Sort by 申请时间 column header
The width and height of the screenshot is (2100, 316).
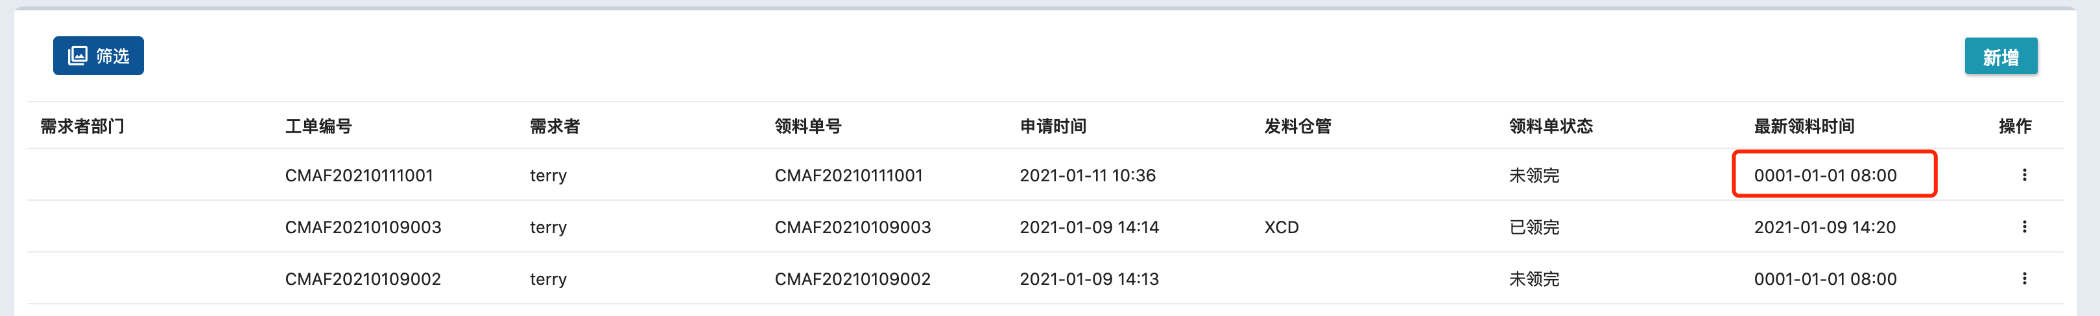1053,126
